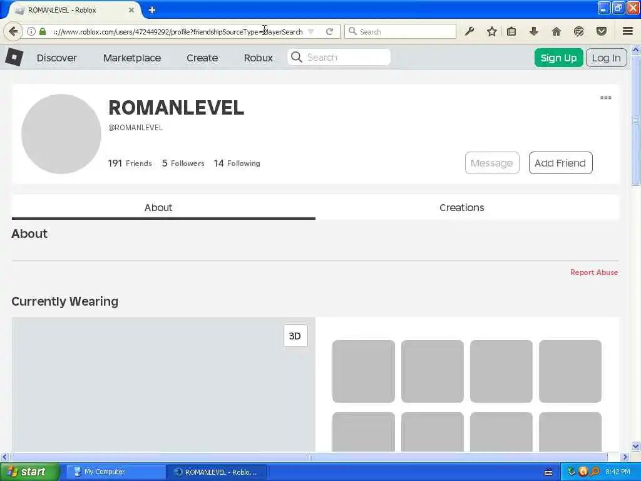
Task: Click the URL in the address bar
Action: (x=178, y=31)
